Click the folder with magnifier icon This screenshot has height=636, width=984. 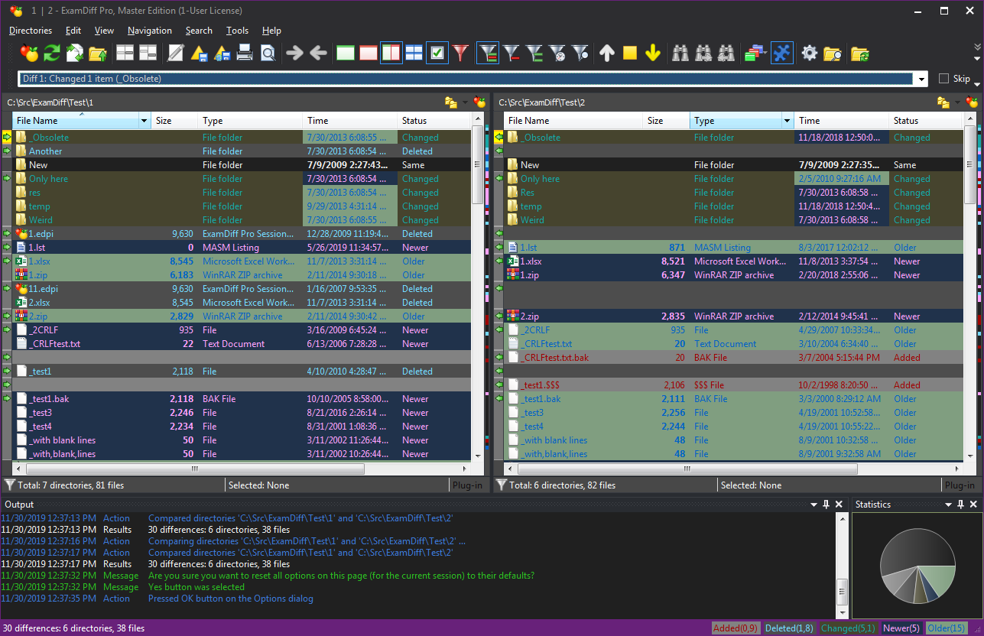click(x=832, y=53)
